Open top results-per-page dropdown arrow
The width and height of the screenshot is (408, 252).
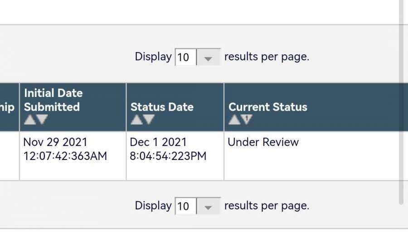click(x=209, y=58)
